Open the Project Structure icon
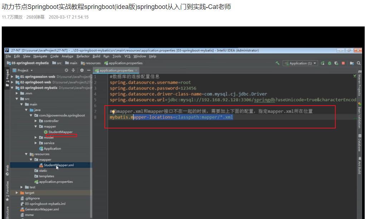 click(x=352, y=63)
